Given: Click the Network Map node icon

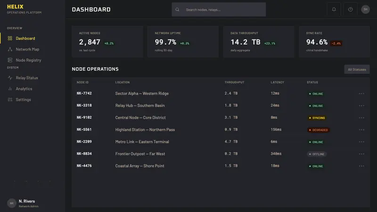Looking at the screenshot, I should tap(10, 49).
